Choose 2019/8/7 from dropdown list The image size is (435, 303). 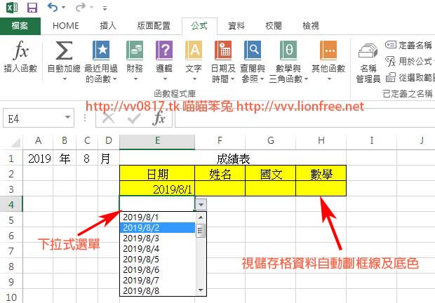click(x=158, y=281)
